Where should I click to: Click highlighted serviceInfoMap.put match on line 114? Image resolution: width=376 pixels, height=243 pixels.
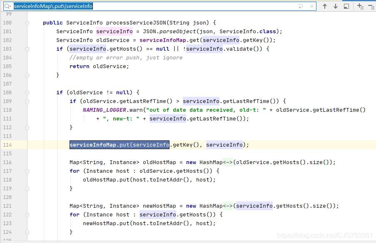(x=120, y=145)
